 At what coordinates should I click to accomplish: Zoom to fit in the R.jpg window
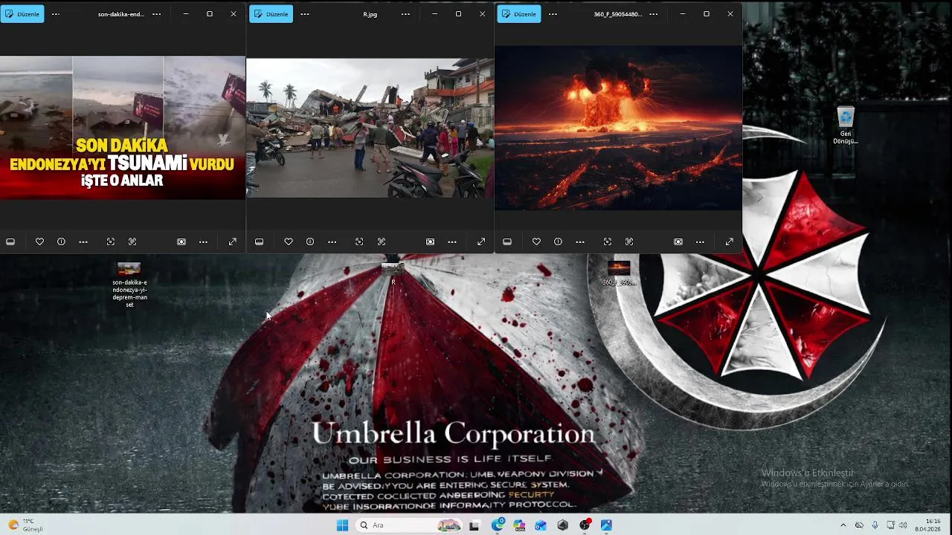point(359,241)
